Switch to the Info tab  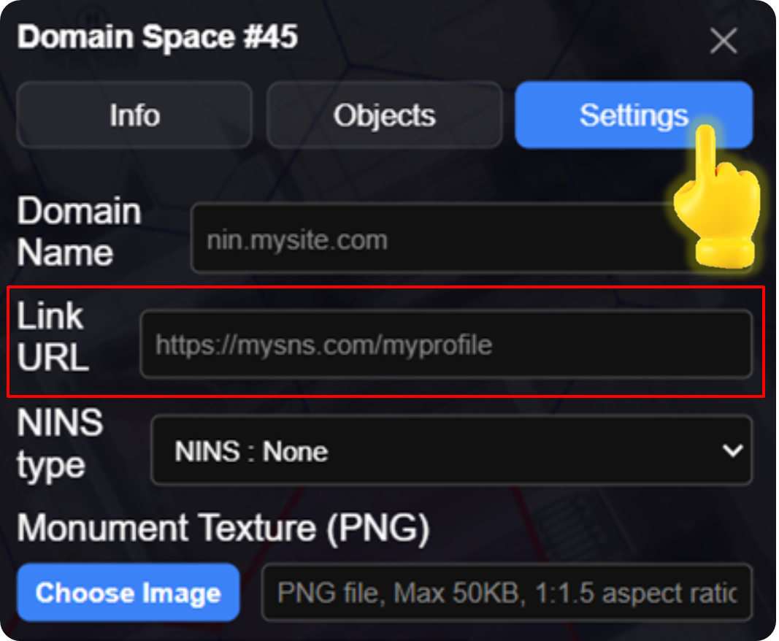(x=134, y=115)
